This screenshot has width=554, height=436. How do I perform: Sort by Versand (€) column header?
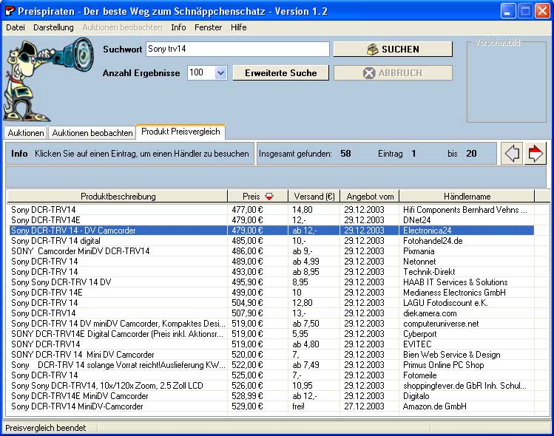(x=314, y=197)
